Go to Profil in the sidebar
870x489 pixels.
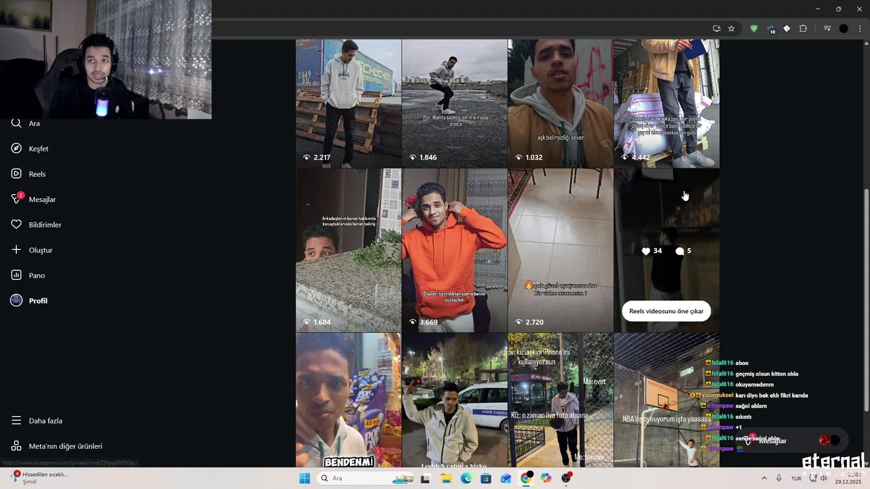click(x=29, y=301)
